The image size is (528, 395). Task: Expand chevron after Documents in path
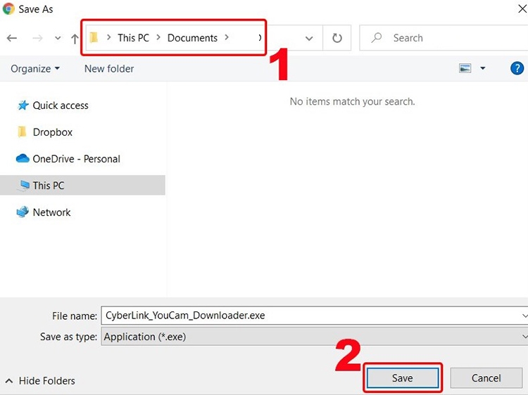[x=227, y=37]
